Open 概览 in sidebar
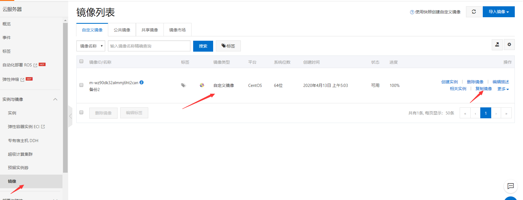 pyautogui.click(x=7, y=24)
